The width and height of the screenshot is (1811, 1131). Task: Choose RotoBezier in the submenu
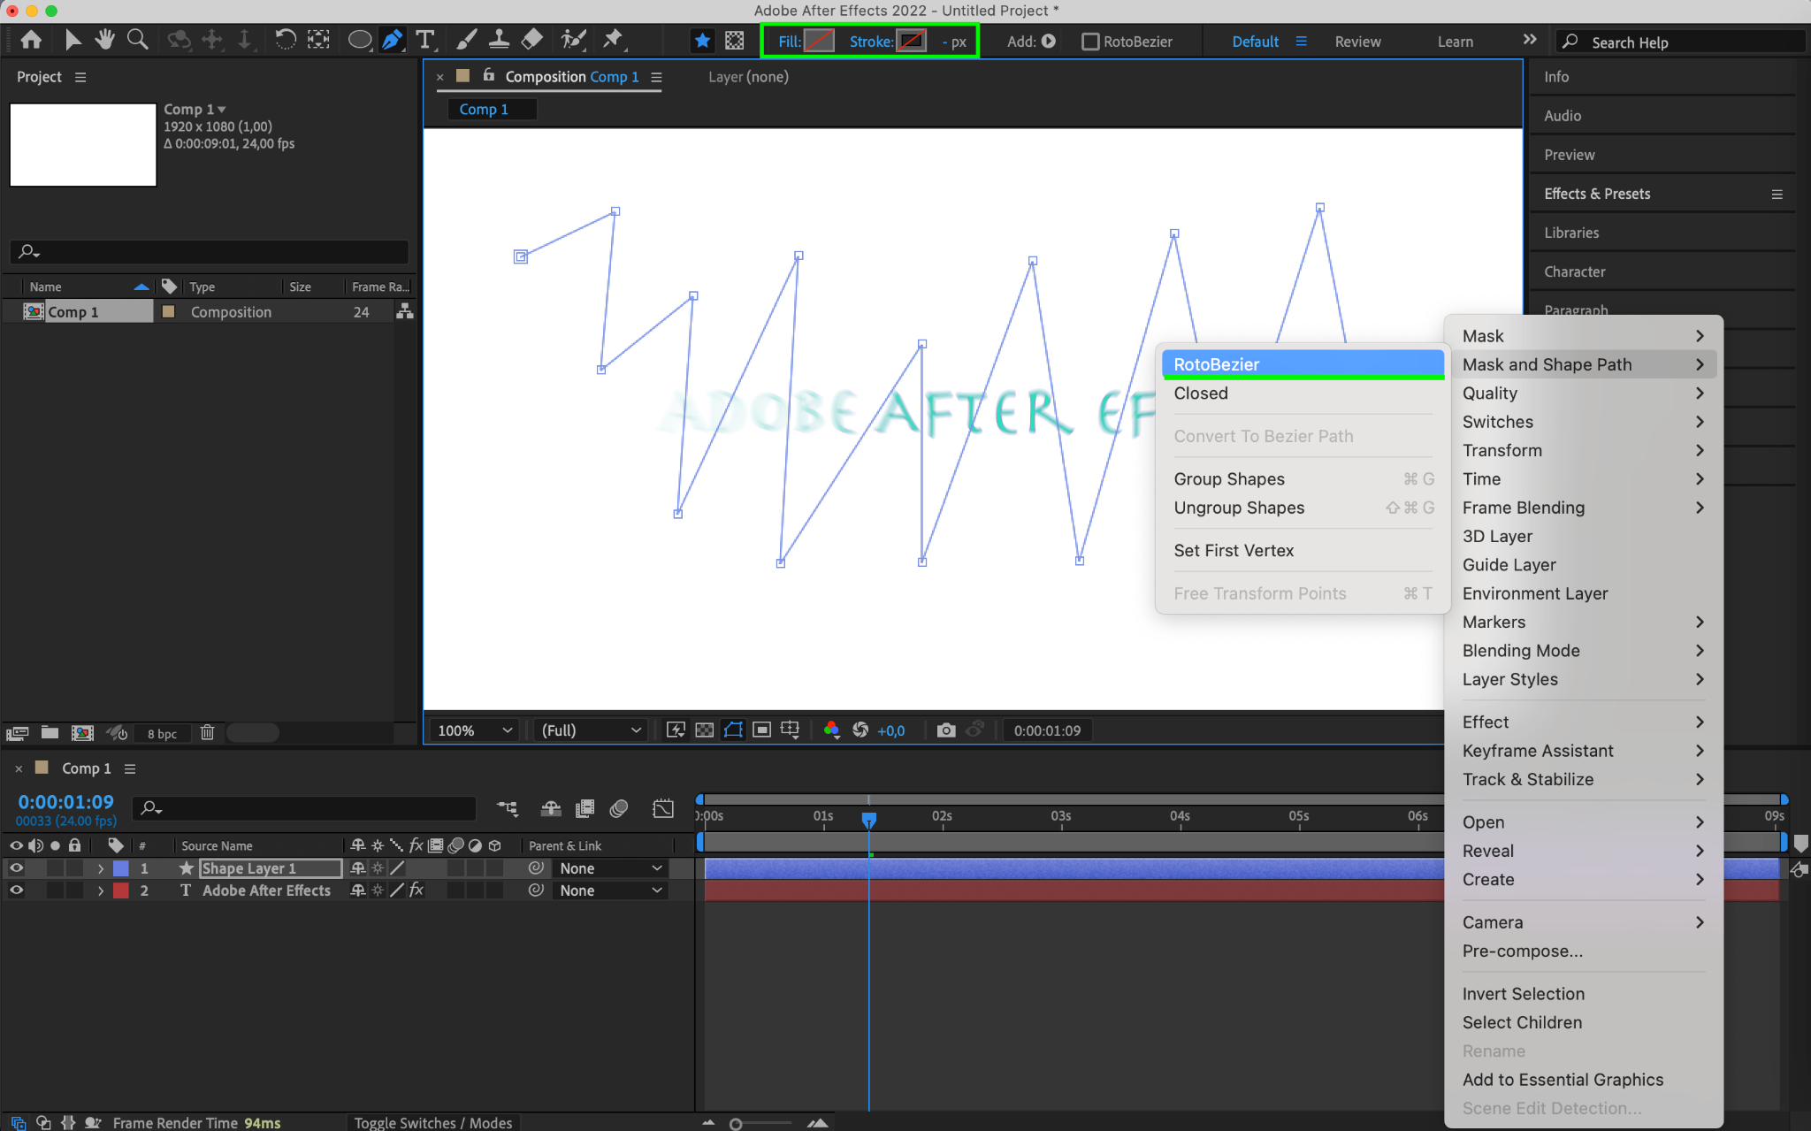1302,364
